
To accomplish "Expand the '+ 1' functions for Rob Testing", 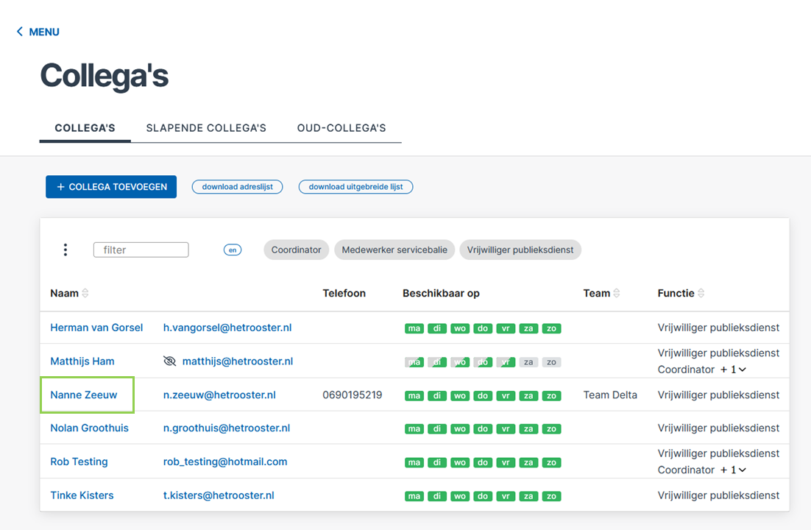I will click(734, 470).
